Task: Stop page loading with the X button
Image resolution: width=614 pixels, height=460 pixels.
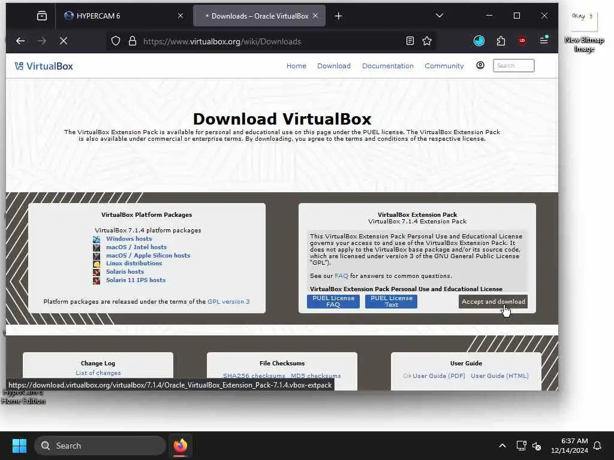Action: (x=64, y=41)
